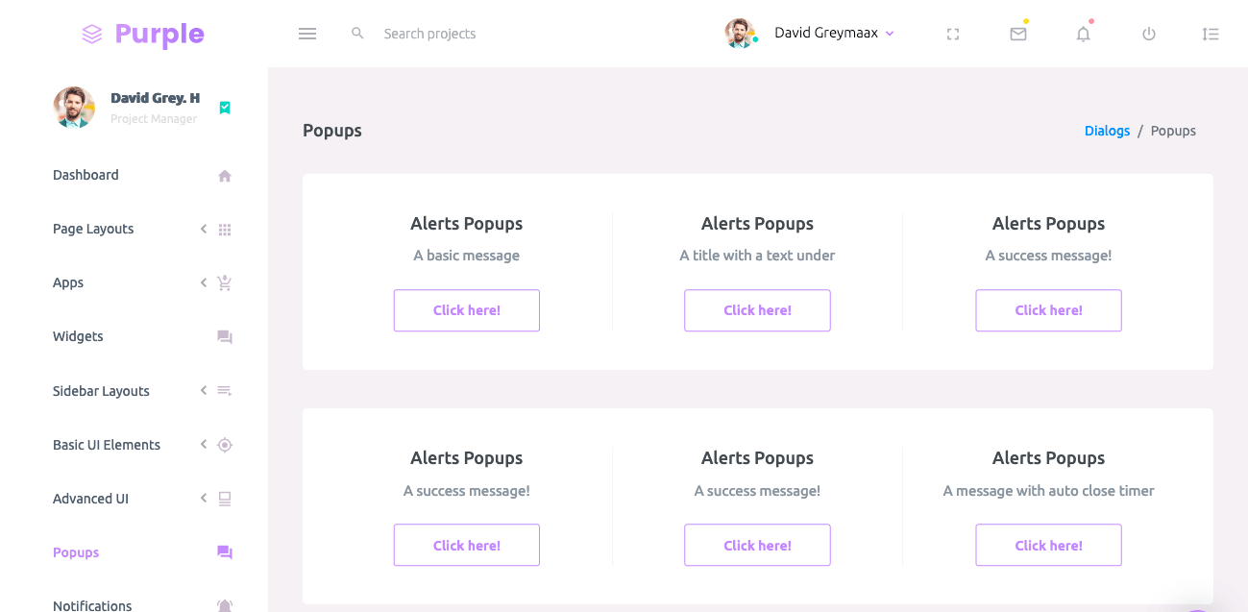This screenshot has width=1248, height=612.
Task: Click the fullscreen icon in top bar
Action: point(953,34)
